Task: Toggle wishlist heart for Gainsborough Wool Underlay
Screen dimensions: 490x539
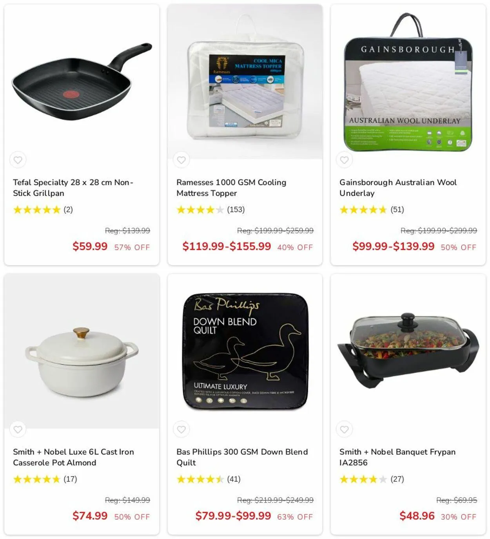Action: coord(344,160)
